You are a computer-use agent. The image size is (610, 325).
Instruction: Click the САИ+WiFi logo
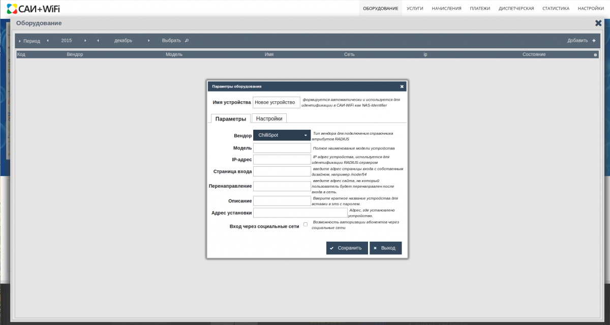pyautogui.click(x=34, y=8)
